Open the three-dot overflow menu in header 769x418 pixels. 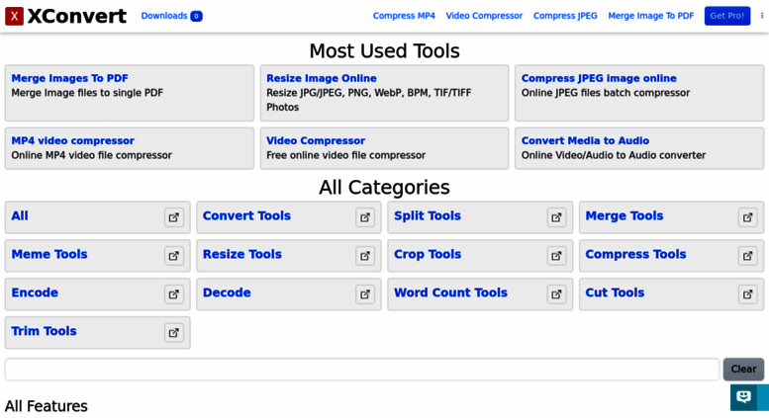click(762, 16)
